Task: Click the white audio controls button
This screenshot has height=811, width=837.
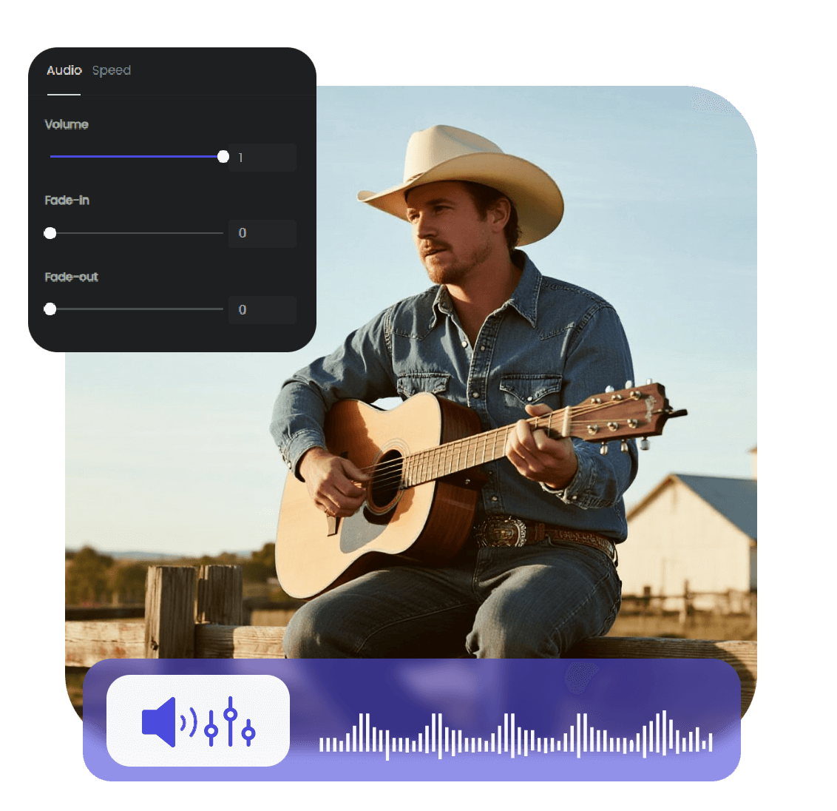Action: pos(198,721)
